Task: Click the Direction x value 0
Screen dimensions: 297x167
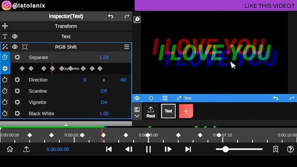Action: pyautogui.click(x=84, y=80)
